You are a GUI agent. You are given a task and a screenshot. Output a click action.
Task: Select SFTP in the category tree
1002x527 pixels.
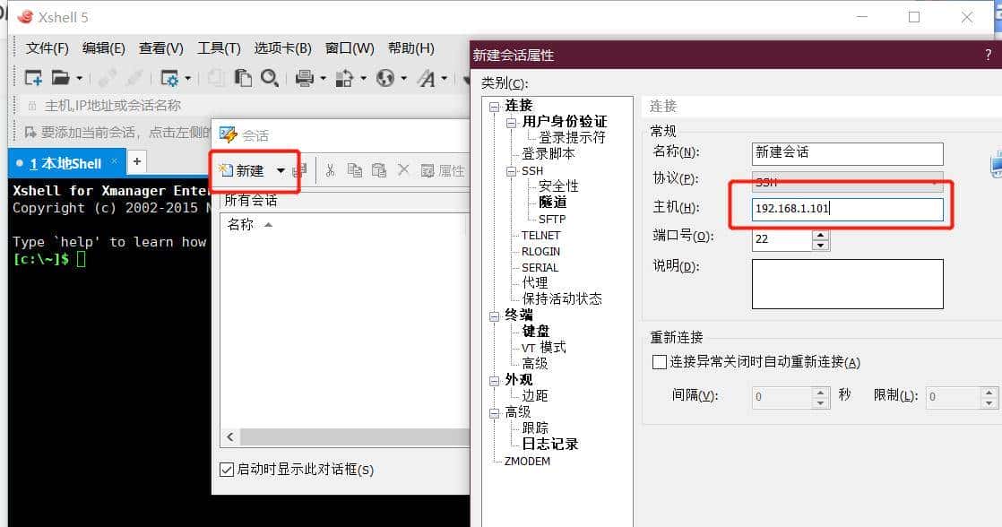pos(552,219)
